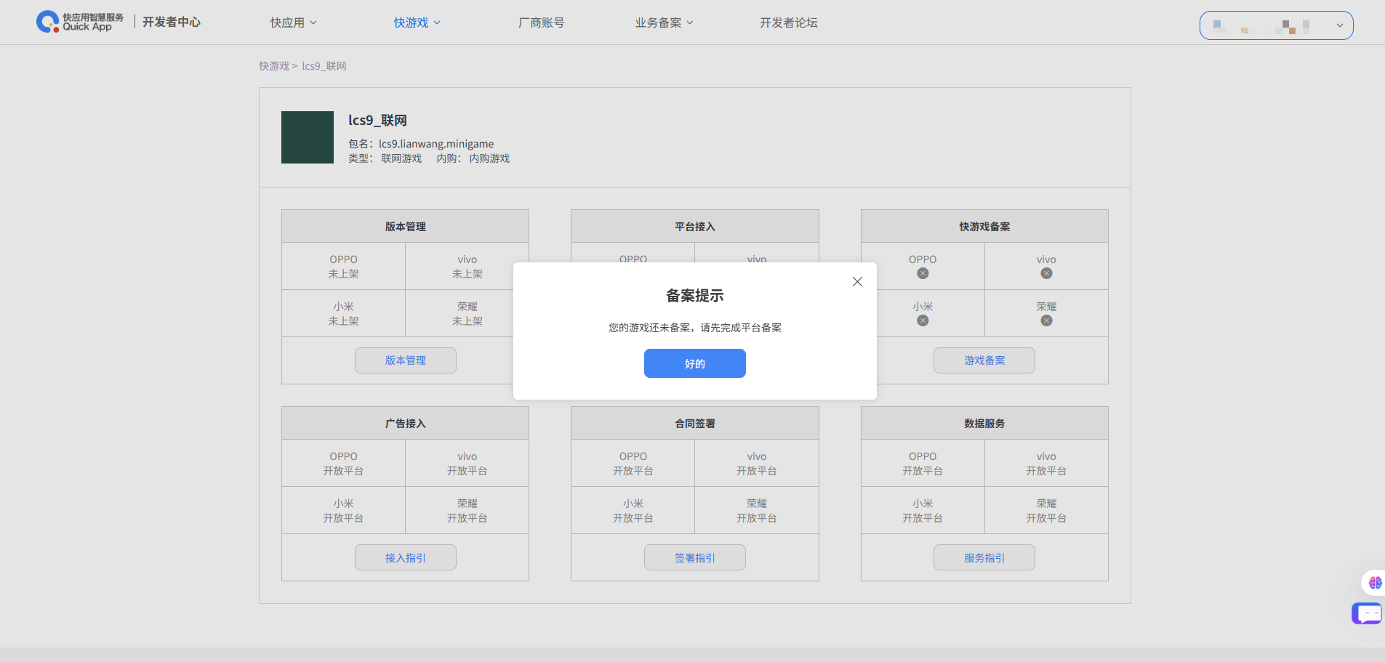Expand the 快应用 dropdown menu
Viewport: 1385px width, 662px height.
click(293, 23)
